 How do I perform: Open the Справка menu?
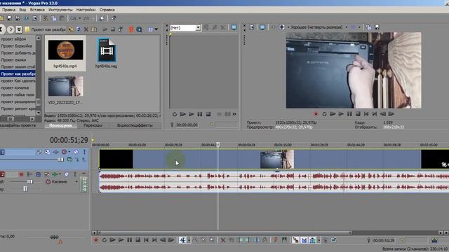pyautogui.click(x=107, y=10)
